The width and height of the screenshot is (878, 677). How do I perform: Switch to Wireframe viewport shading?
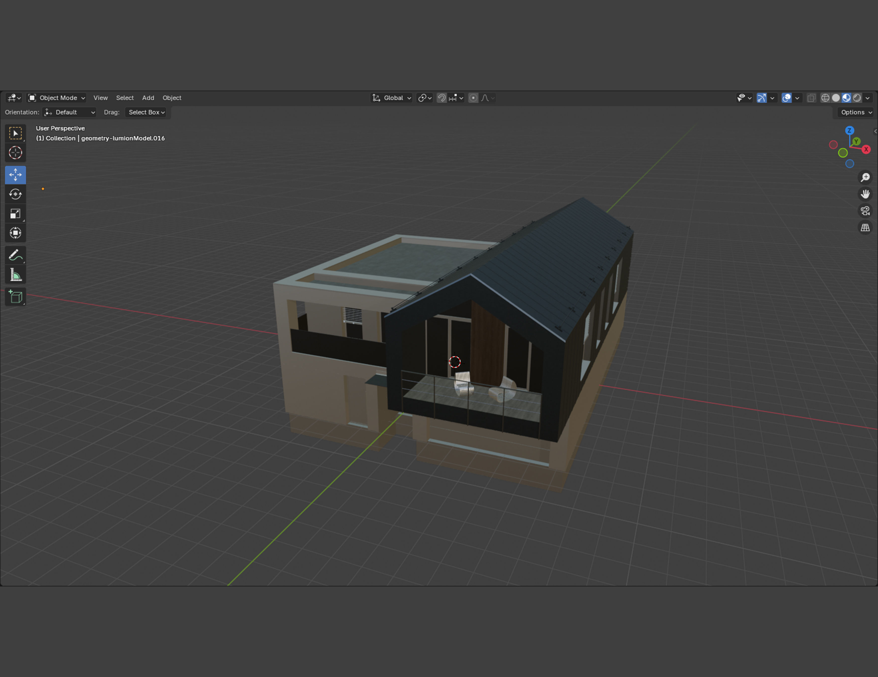pyautogui.click(x=825, y=98)
